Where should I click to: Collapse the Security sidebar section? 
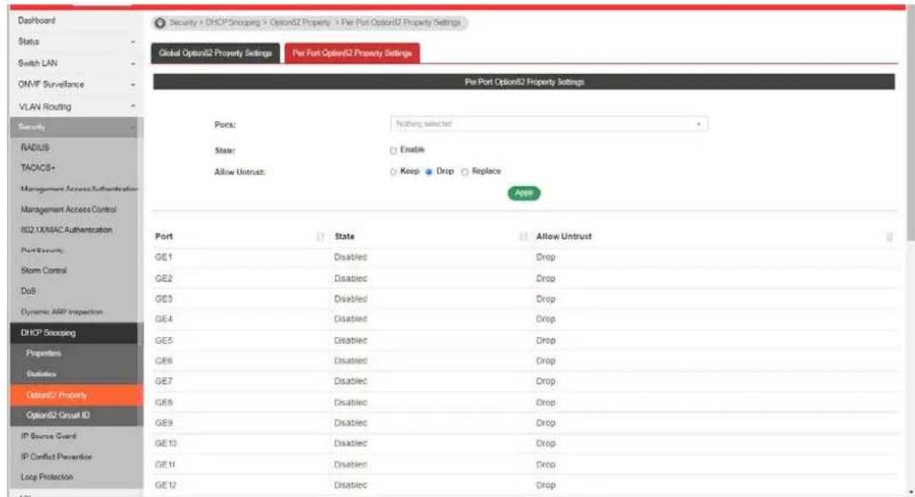[75, 126]
